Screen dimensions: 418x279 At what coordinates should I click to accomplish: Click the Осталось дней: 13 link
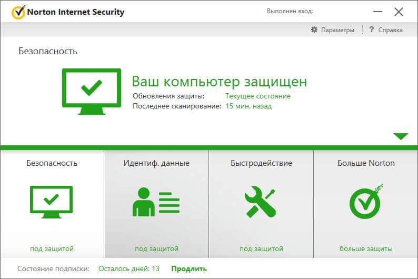pos(129,268)
